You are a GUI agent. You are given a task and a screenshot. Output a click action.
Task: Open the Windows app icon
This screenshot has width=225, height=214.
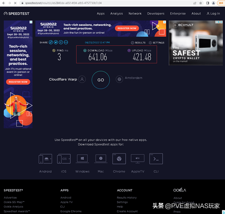point(82,159)
